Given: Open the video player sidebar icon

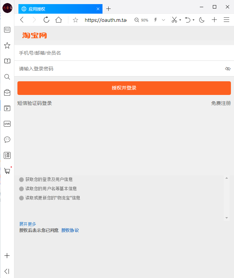Looking at the screenshot, I should [7, 108].
